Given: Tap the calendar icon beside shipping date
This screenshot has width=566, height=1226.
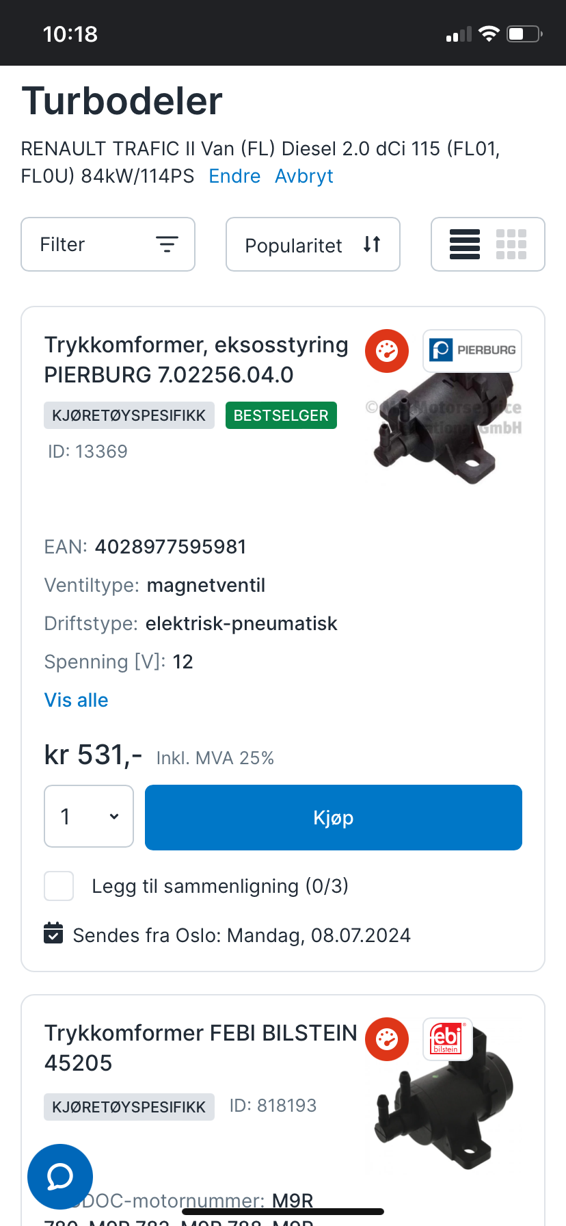Looking at the screenshot, I should click(x=53, y=933).
